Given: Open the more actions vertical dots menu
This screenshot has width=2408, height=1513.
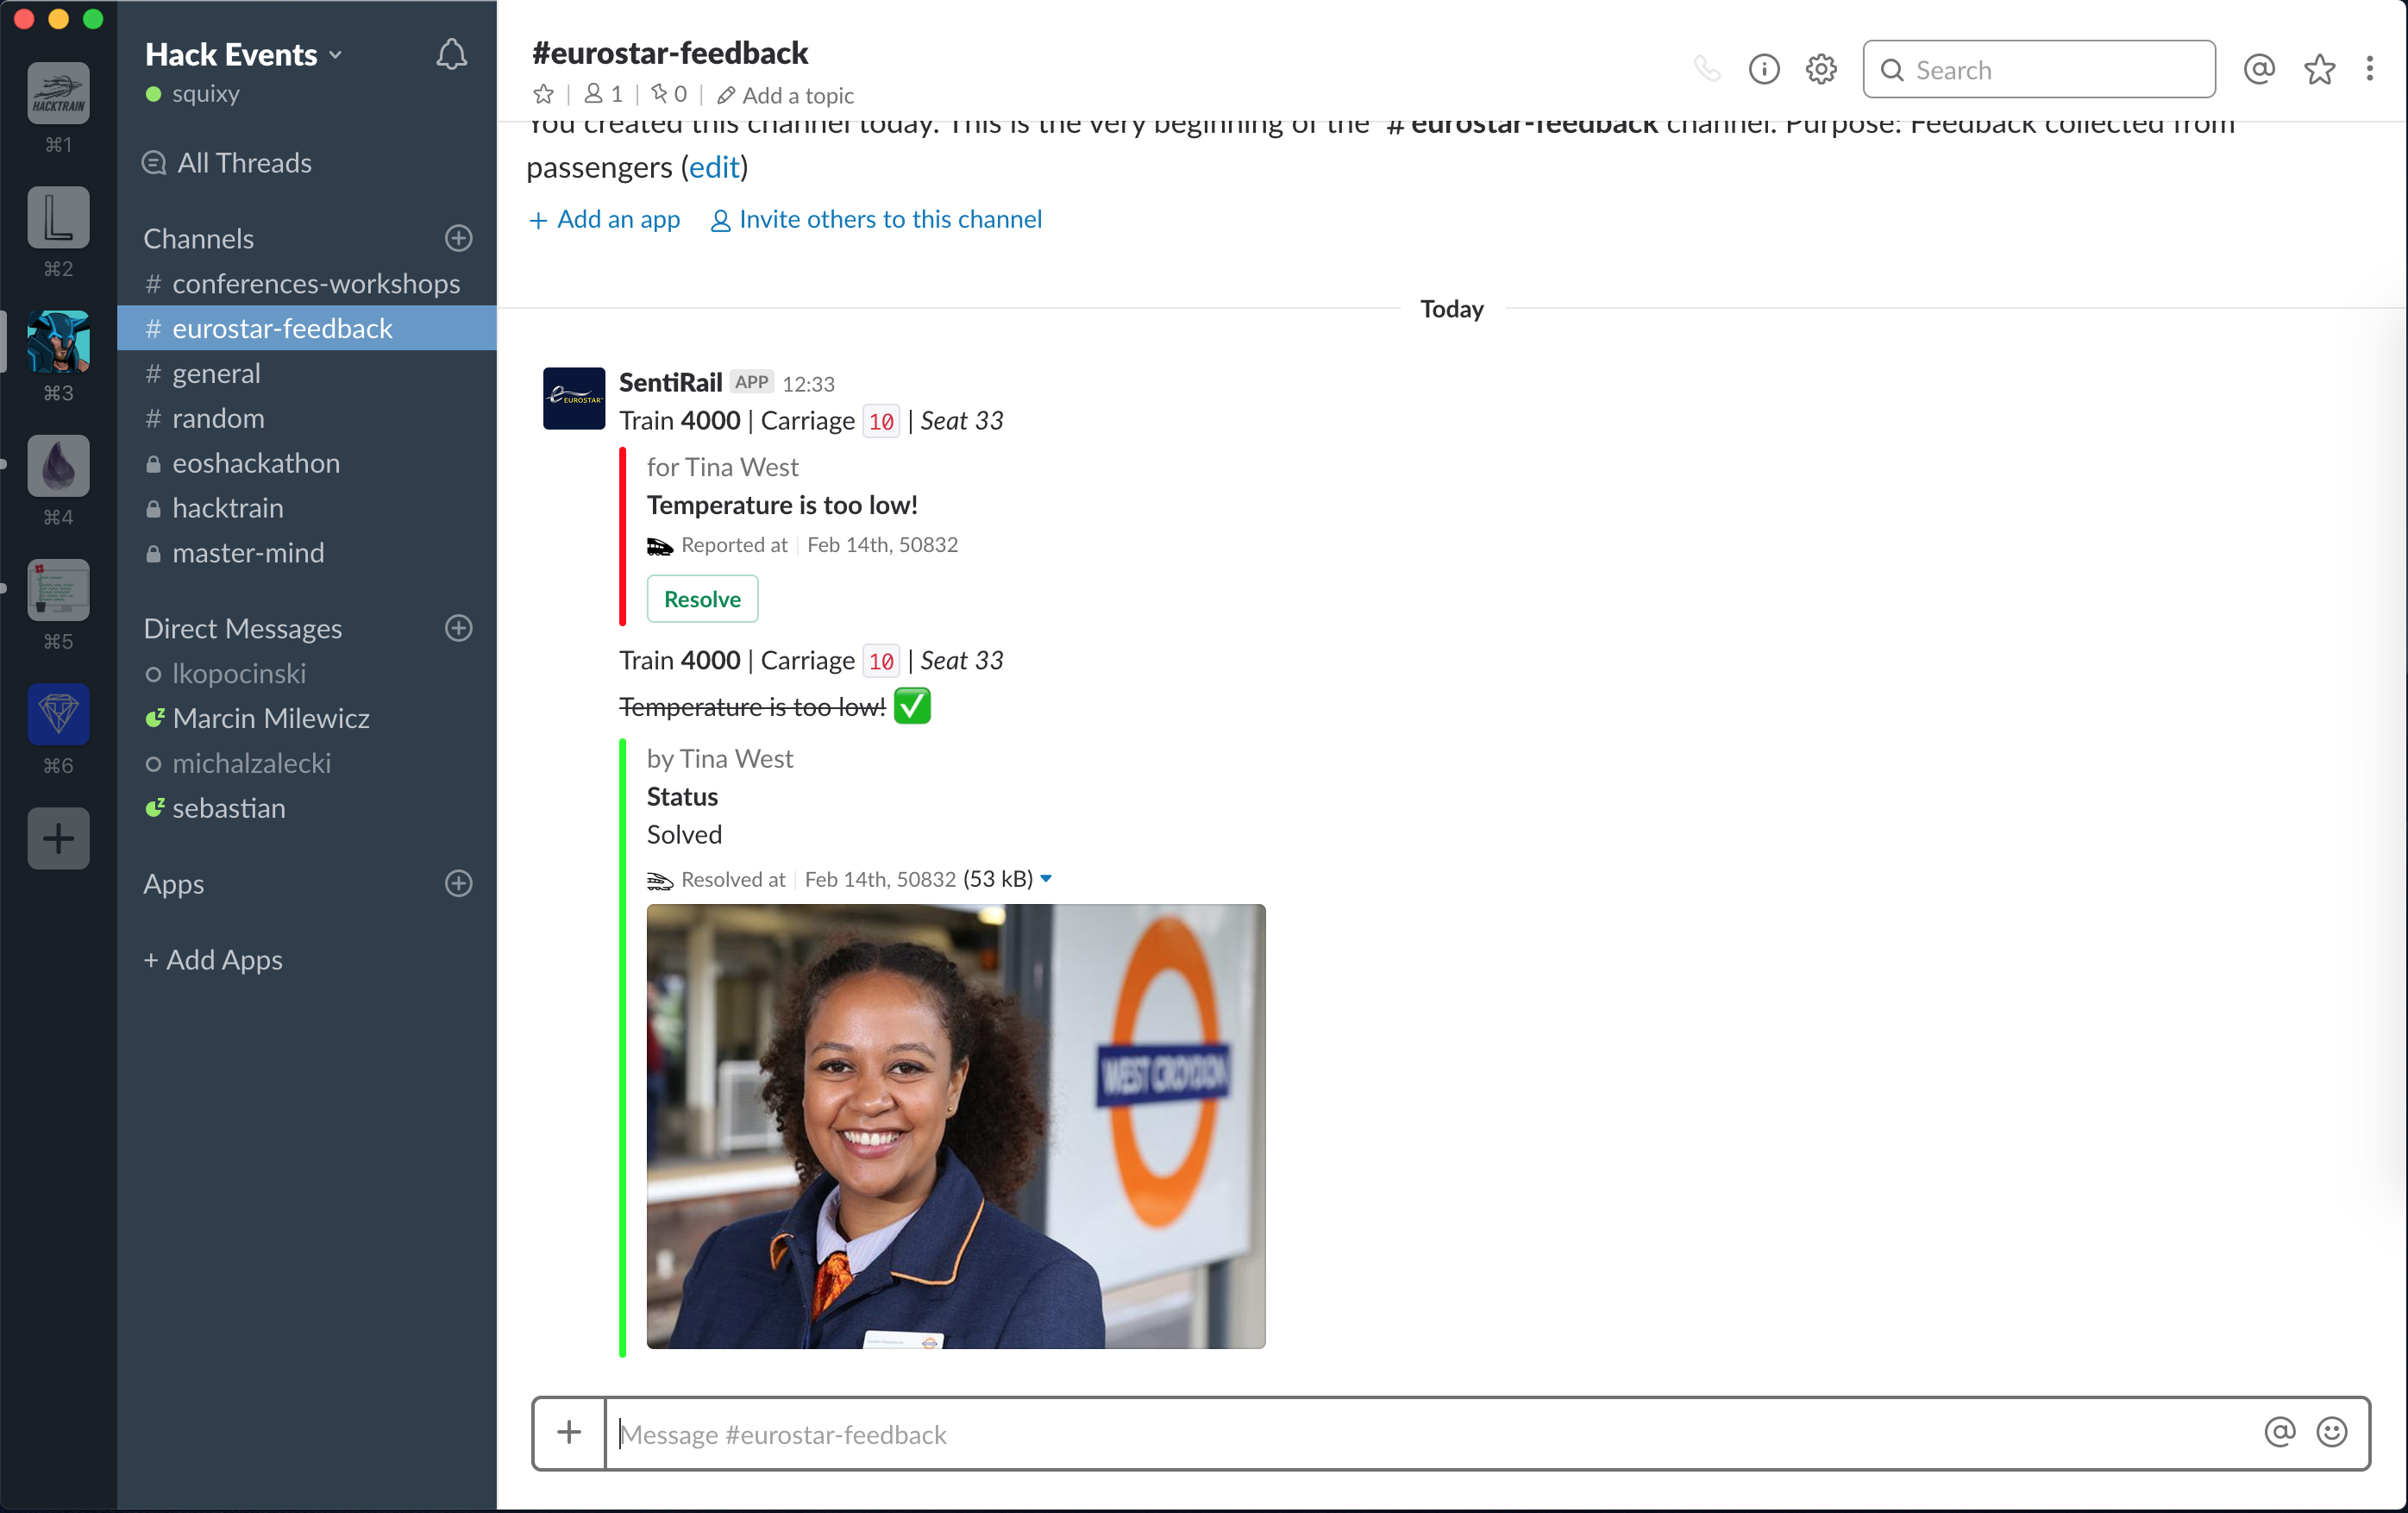Looking at the screenshot, I should [2369, 70].
